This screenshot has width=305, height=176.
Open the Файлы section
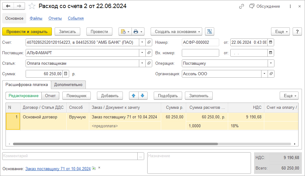pyautogui.click(x=36, y=18)
